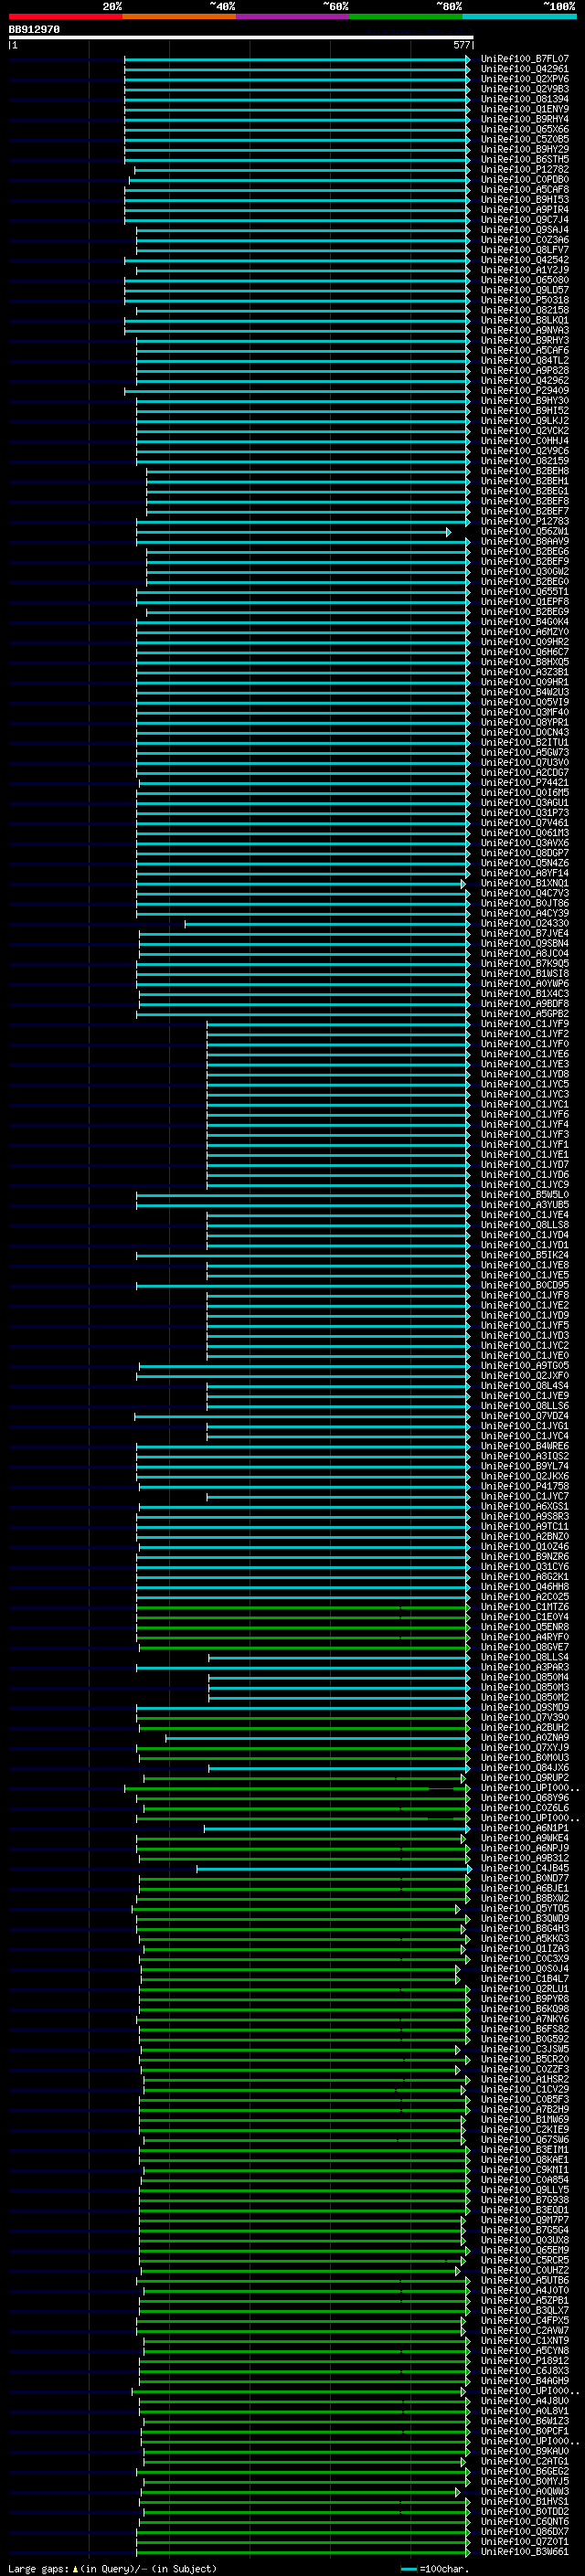Image resolution: width=585 pixels, height=2576 pixels.
Task: Select the label UniRef100_B9RHY4
Action: (525, 119)
